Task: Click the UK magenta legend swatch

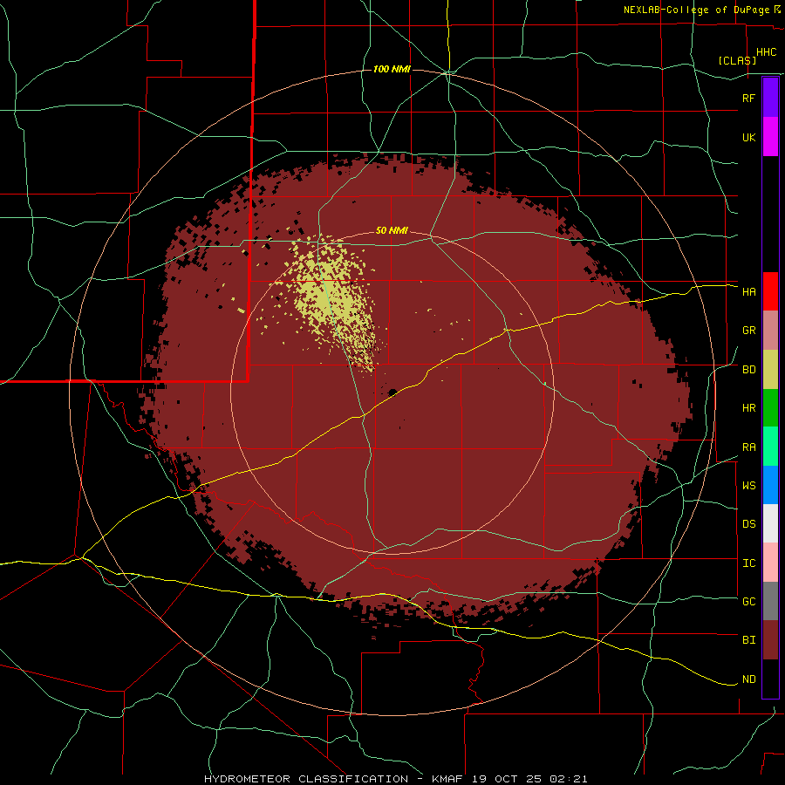Action: click(x=770, y=137)
